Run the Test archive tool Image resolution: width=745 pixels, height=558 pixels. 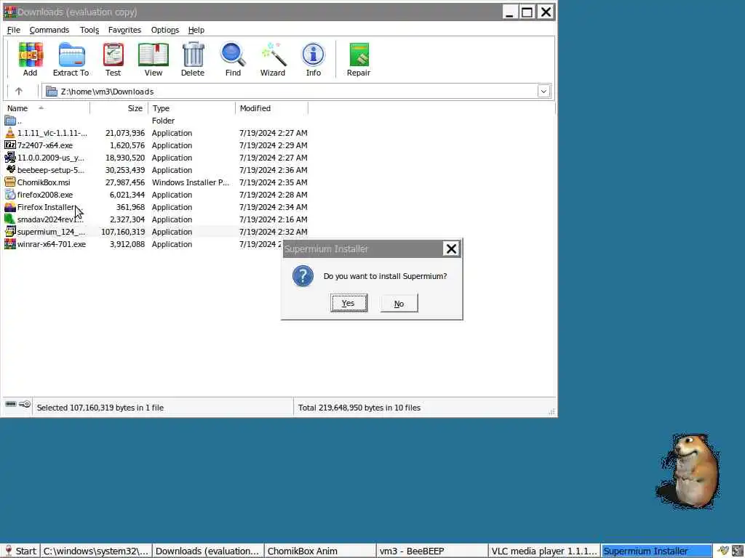tap(113, 59)
